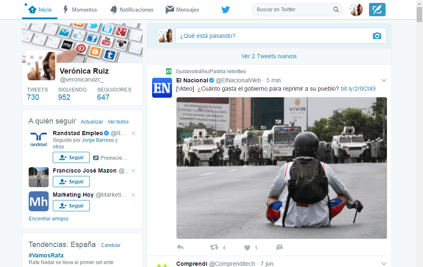This screenshot has height=267, width=423.
Task: Dismiss the Francisco José Mazon suggestion
Action: pyautogui.click(x=133, y=171)
